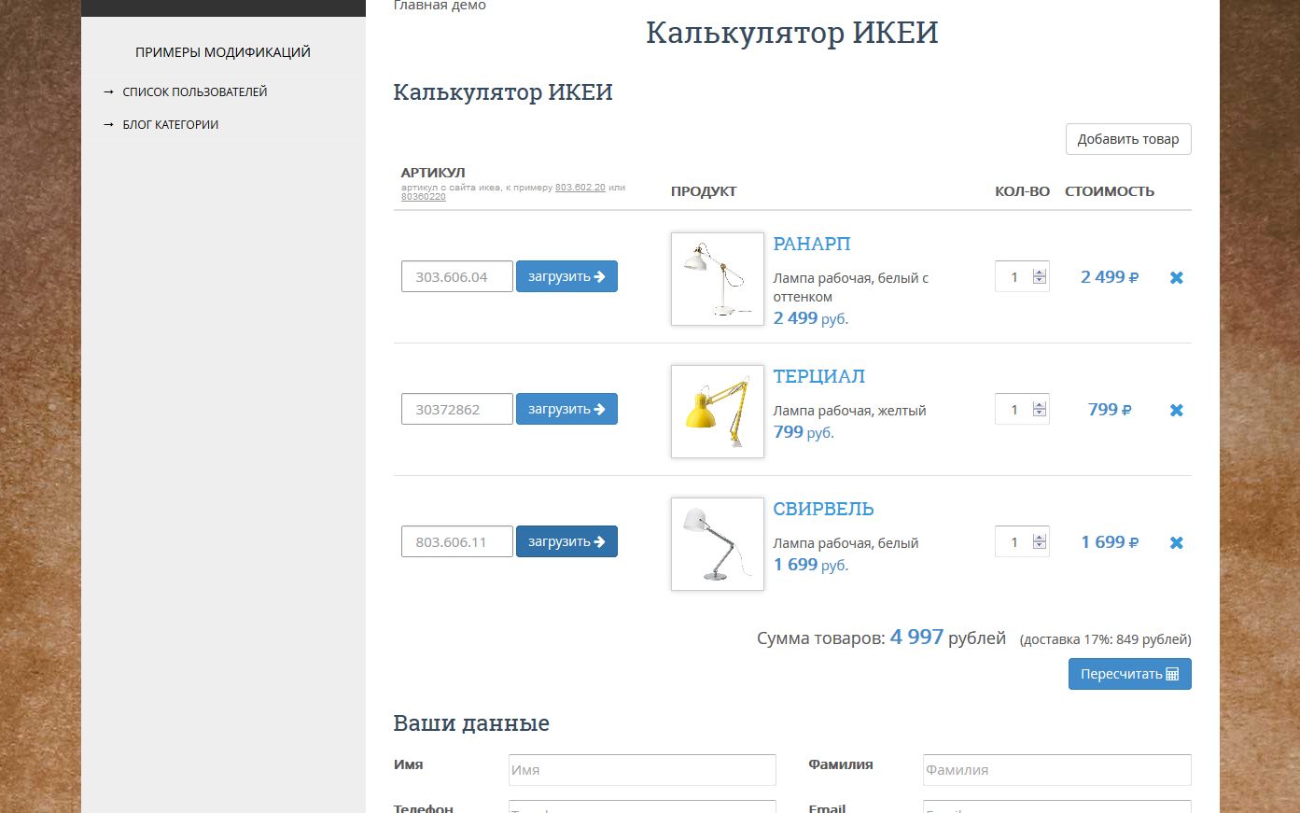This screenshot has width=1300, height=813.
Task: Open the СВИРВЕЛЬ product link
Action: point(824,509)
